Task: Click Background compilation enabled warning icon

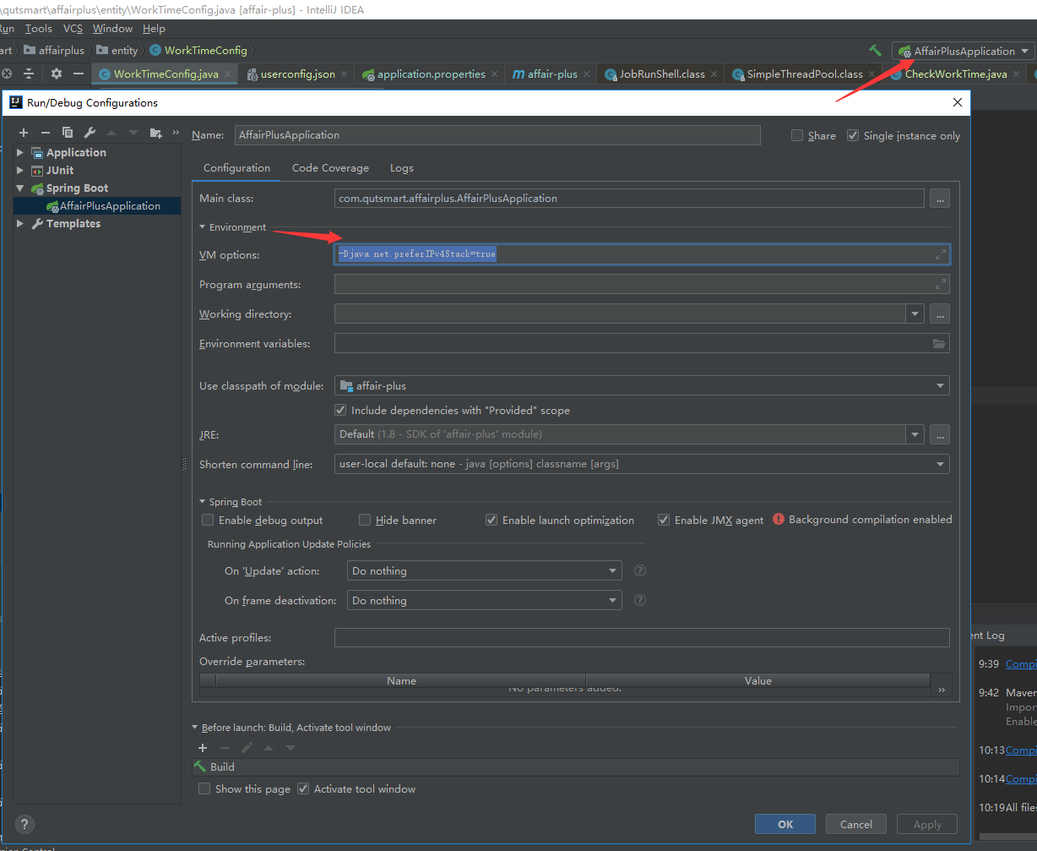Action: 778,519
